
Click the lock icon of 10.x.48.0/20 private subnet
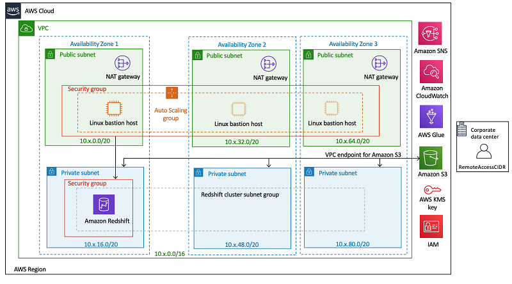click(x=199, y=173)
